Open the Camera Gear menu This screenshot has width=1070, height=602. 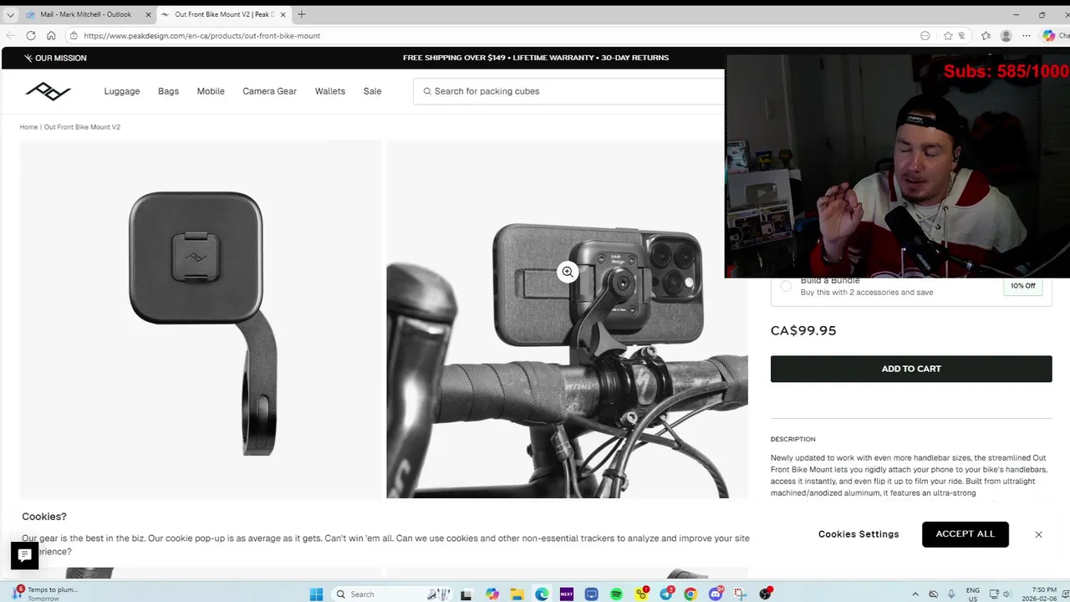(269, 91)
